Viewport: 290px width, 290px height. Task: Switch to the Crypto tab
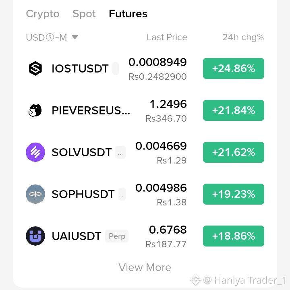[43, 14]
